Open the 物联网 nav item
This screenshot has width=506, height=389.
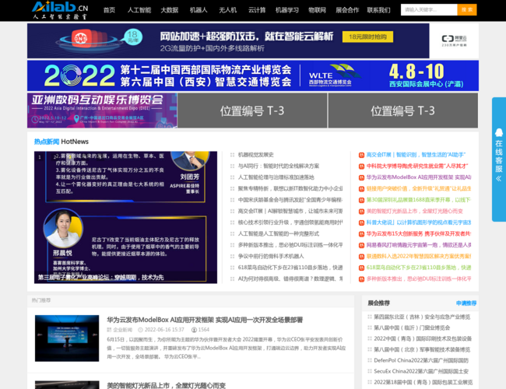pyautogui.click(x=317, y=10)
